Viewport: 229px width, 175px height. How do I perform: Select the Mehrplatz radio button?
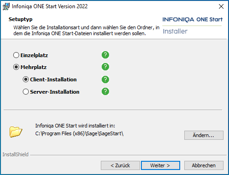(x=16, y=67)
